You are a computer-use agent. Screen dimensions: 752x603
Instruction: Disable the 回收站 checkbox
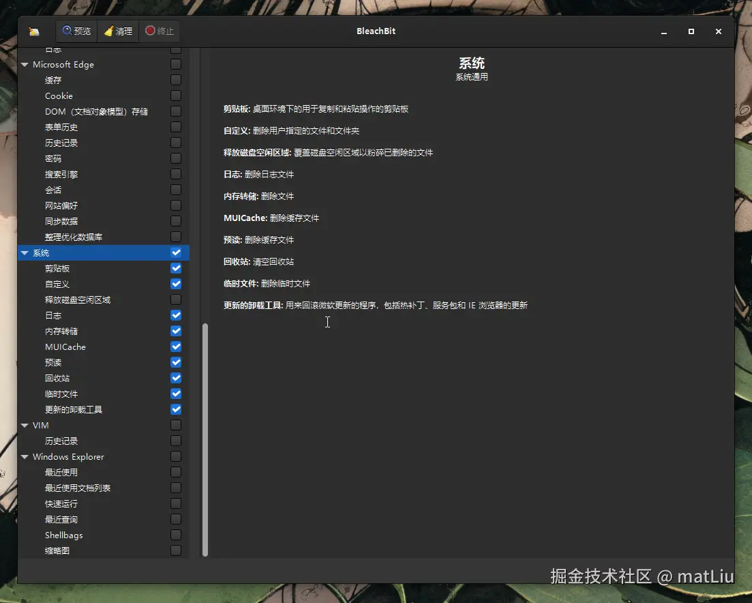coord(175,378)
